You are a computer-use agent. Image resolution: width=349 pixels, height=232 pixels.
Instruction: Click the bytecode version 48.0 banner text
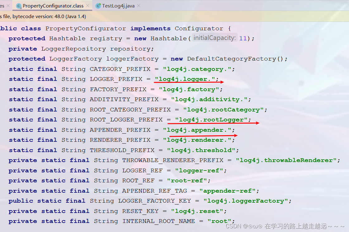coord(43,17)
